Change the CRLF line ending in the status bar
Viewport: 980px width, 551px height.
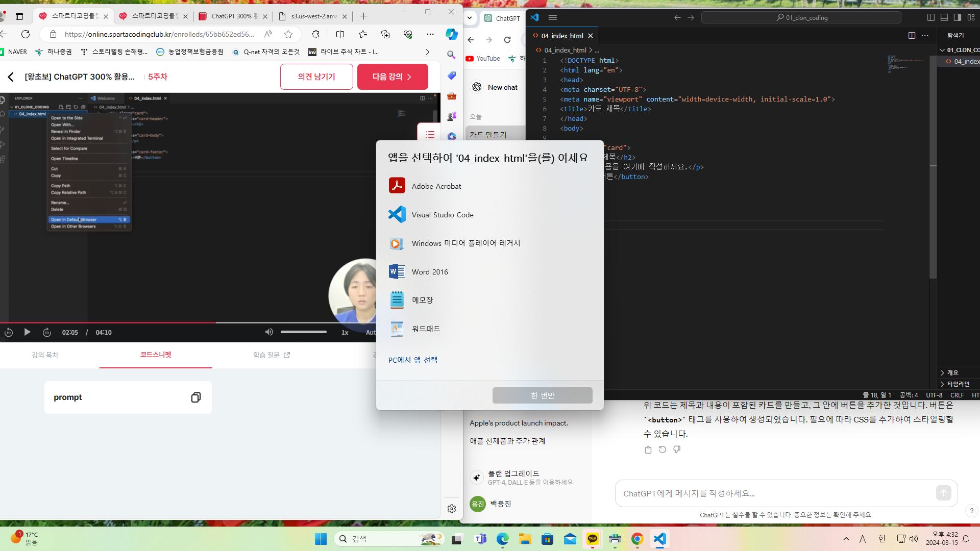(x=957, y=395)
